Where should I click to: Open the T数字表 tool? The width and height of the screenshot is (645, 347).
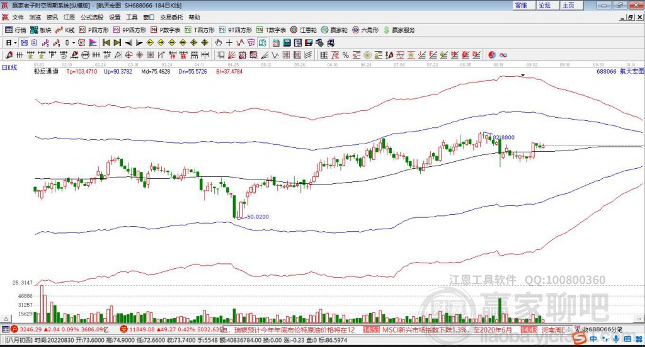tap(271, 30)
